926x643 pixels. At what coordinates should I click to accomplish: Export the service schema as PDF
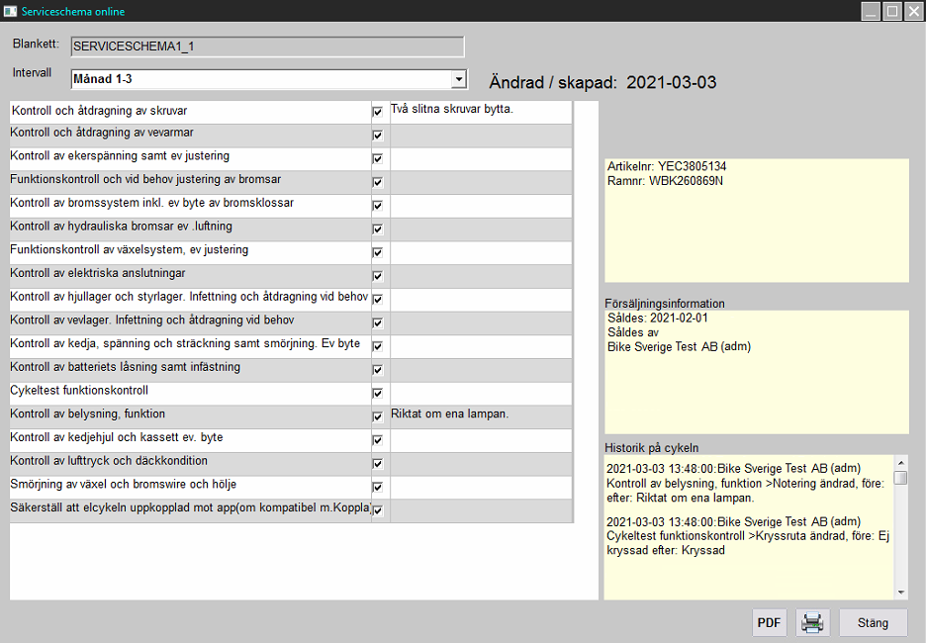(x=769, y=623)
